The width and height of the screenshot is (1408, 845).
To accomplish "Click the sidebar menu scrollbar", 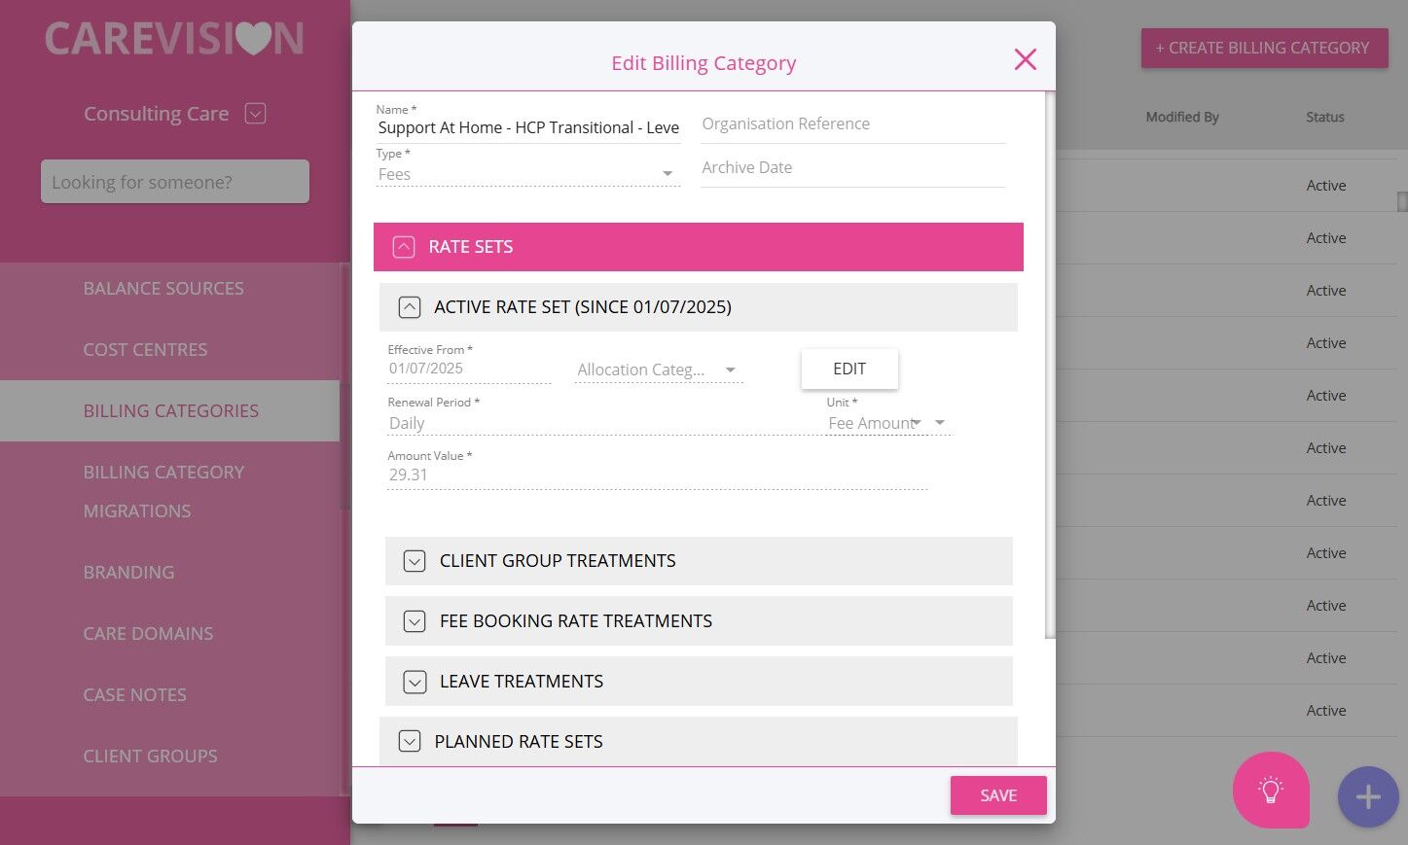I will coord(344,386).
